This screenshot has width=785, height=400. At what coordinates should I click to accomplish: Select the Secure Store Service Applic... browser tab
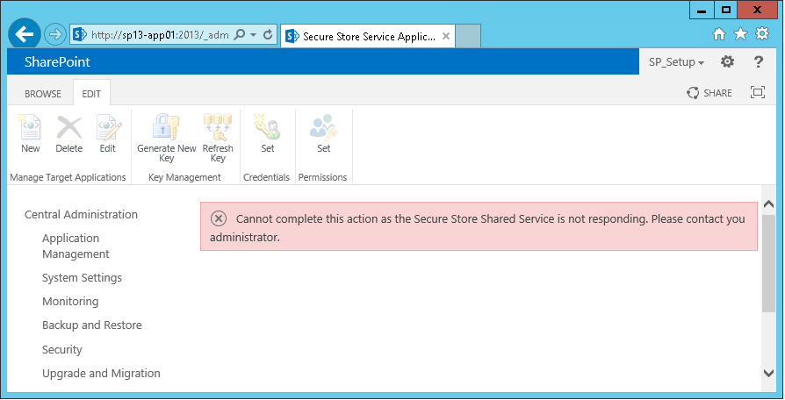pyautogui.click(x=368, y=36)
